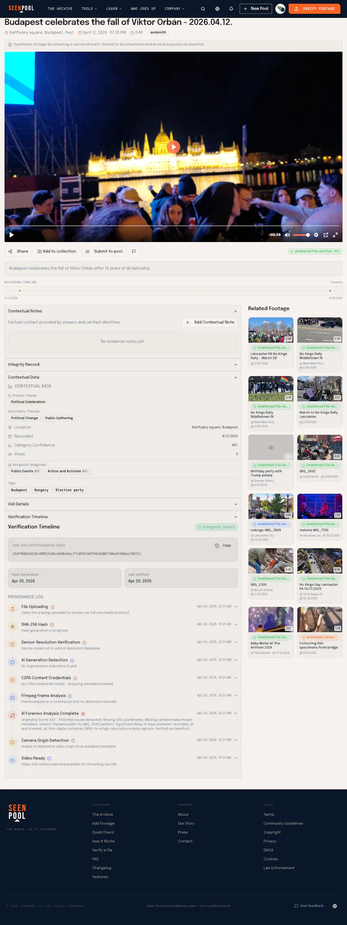The width and height of the screenshot is (347, 925).
Task: Click info icon beside FFmpeg Frame Analysis
Action: (70, 696)
